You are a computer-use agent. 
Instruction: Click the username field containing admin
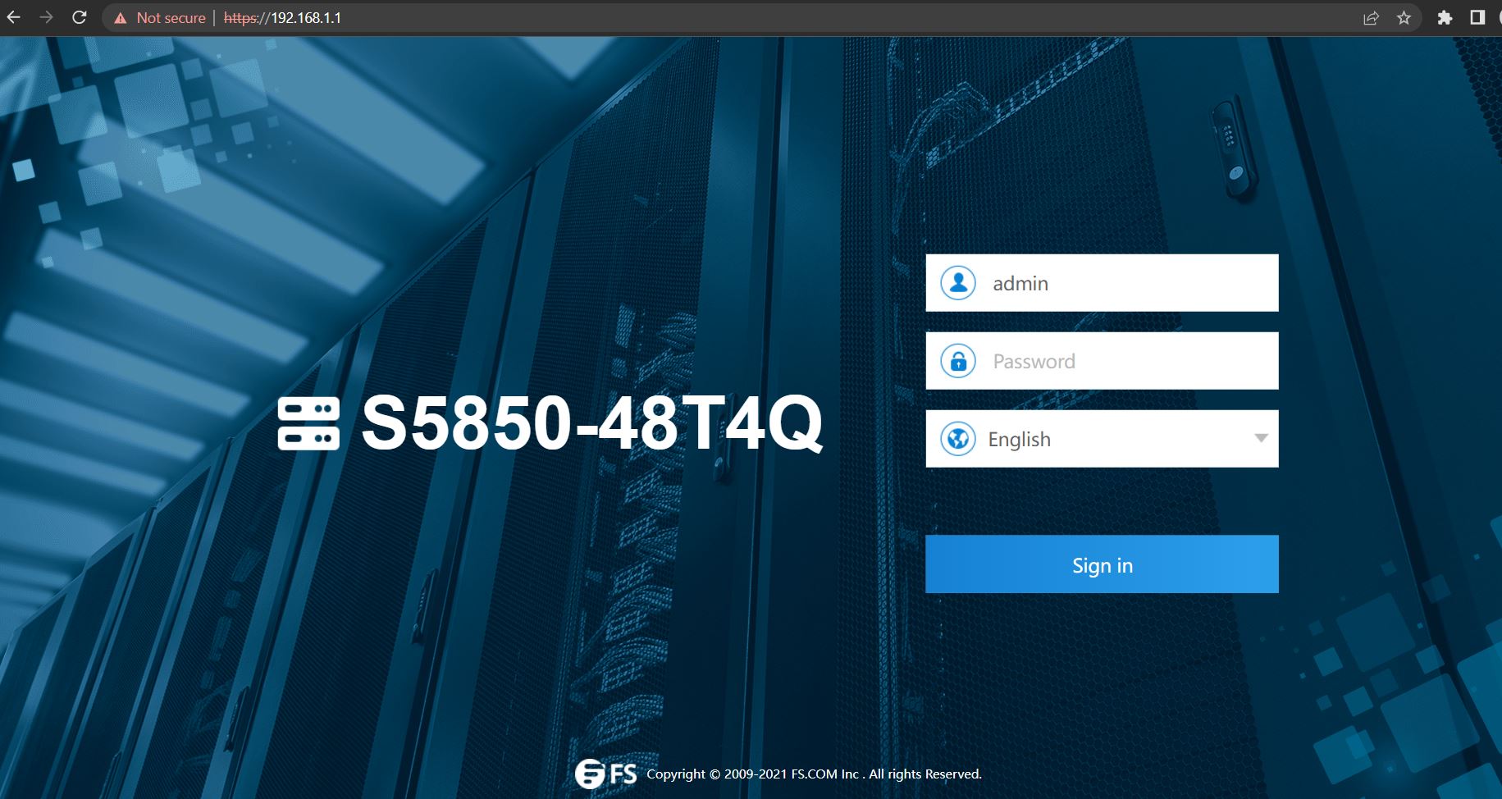(x=1102, y=283)
